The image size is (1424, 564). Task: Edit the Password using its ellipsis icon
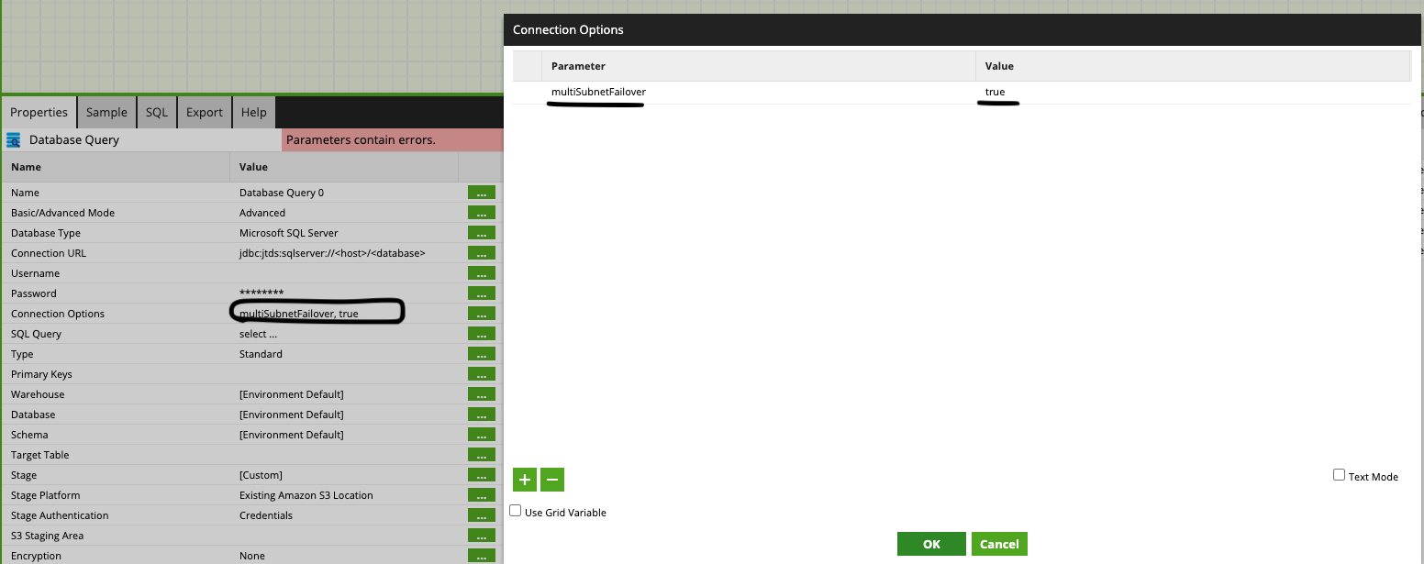click(x=481, y=293)
